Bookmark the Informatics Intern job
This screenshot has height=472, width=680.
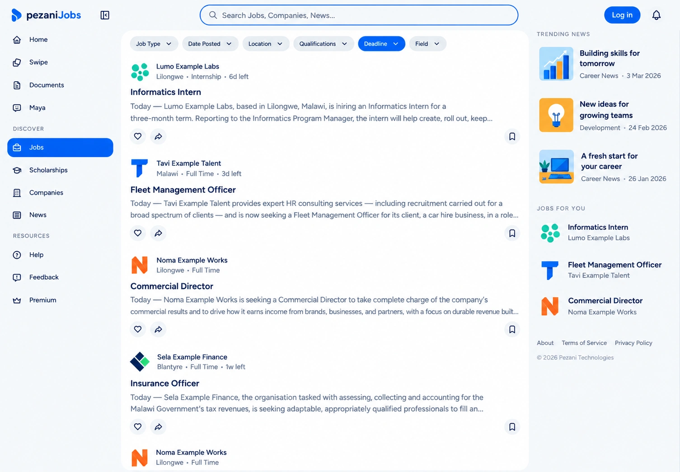coord(512,136)
